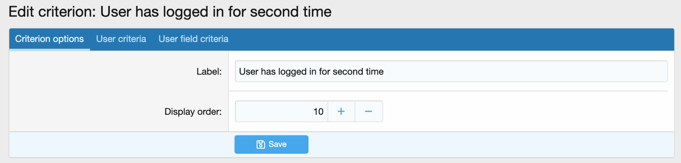Focus the Label text input field
Image resolution: width=681 pixels, height=163 pixels.
[499, 71]
